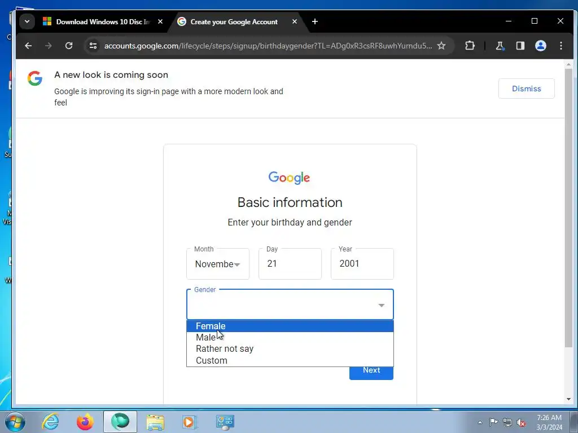Open the Month dropdown showing November
This screenshot has height=433, width=578.
pyautogui.click(x=217, y=264)
